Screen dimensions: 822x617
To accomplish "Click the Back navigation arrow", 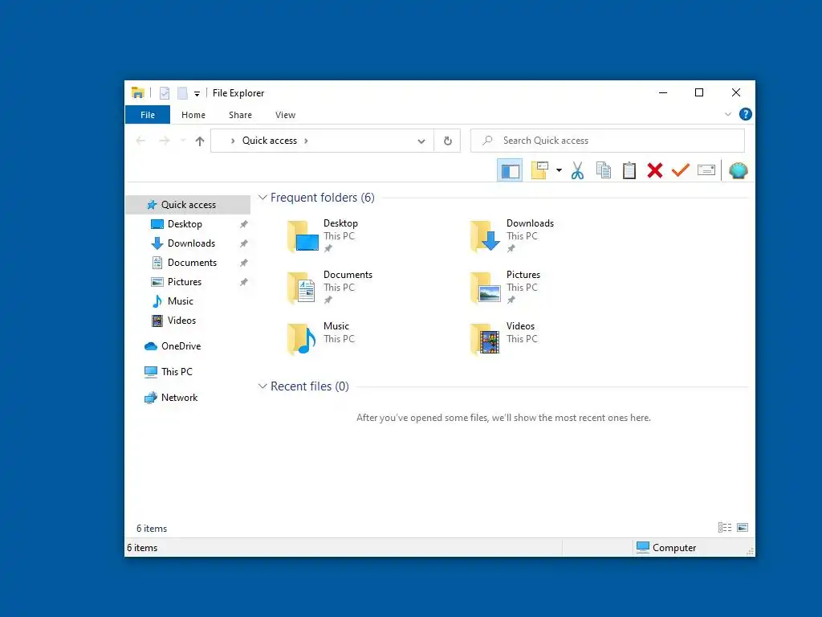I will click(140, 141).
